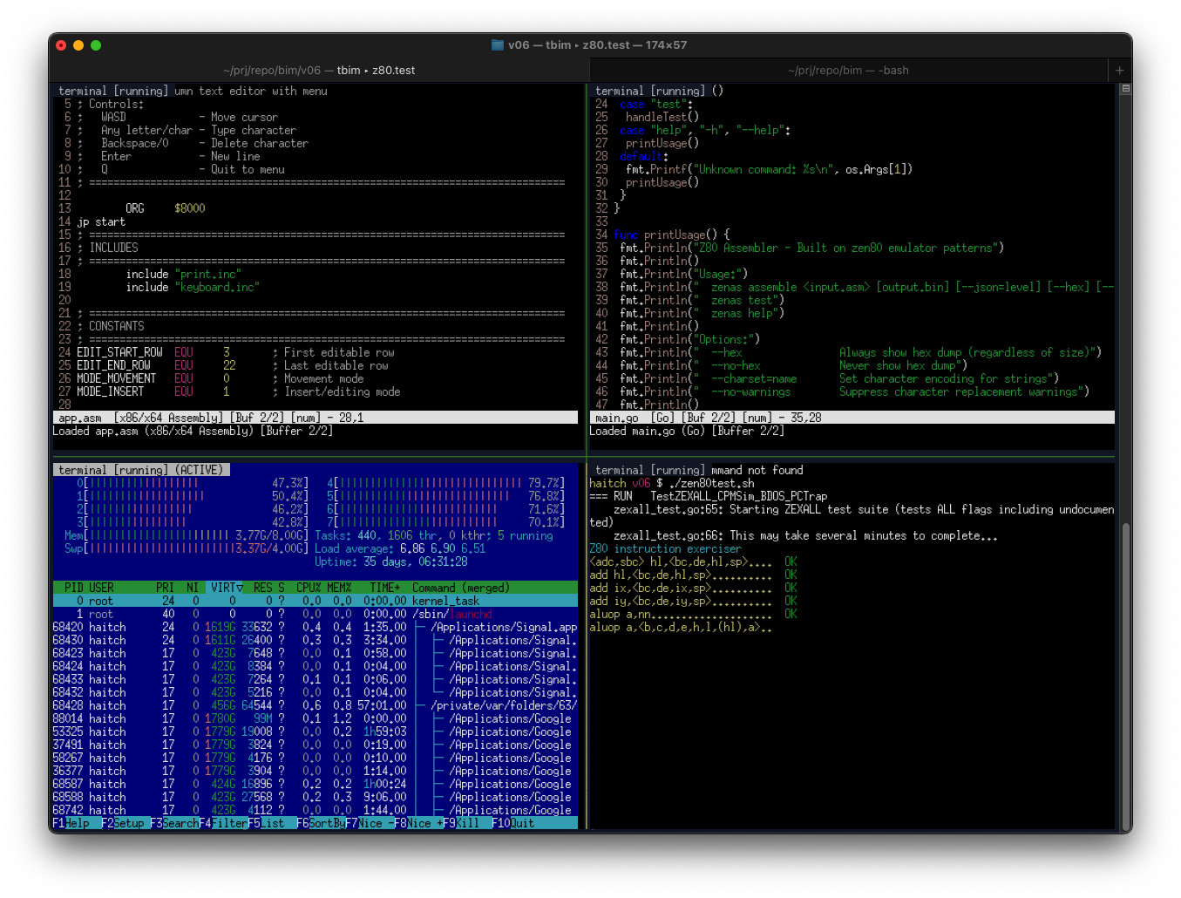Click the red close window button

tap(61, 45)
